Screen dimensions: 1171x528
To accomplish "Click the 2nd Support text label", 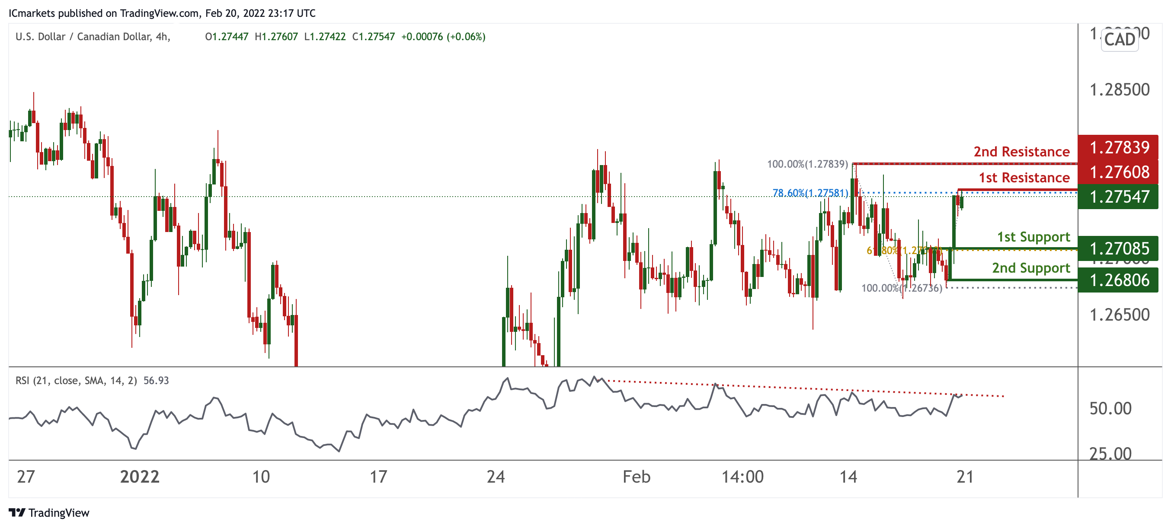I will coord(1030,267).
